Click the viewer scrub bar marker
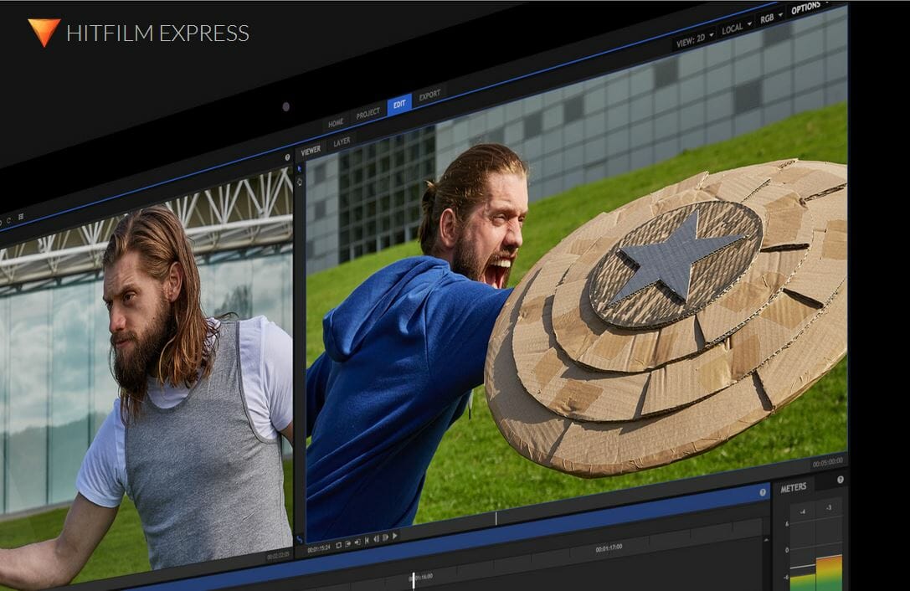The image size is (910, 591). click(x=496, y=518)
